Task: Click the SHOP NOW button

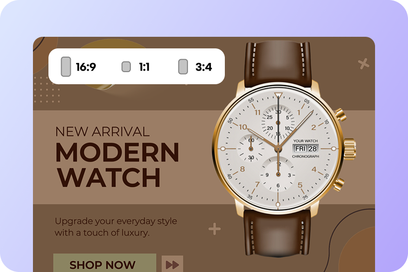Action: 105,263
